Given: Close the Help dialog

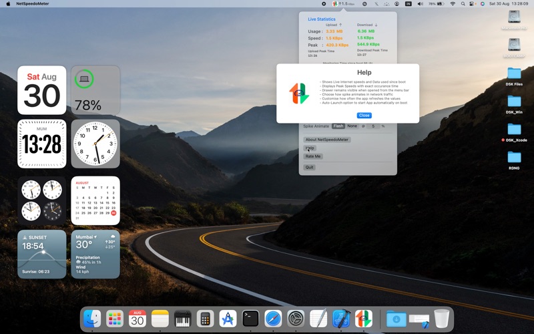Looking at the screenshot, I should pos(364,115).
